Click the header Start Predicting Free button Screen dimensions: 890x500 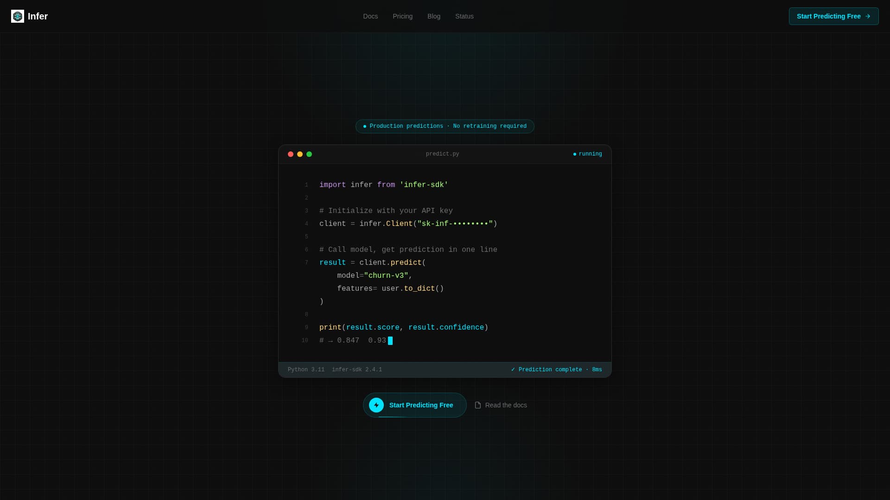tap(833, 16)
